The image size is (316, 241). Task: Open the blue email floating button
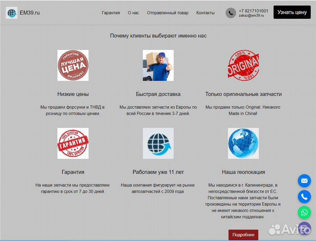click(304, 181)
